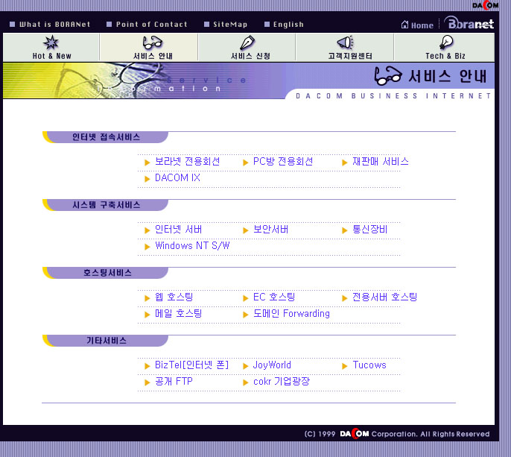Select the Tech & Biz tab label

point(445,56)
